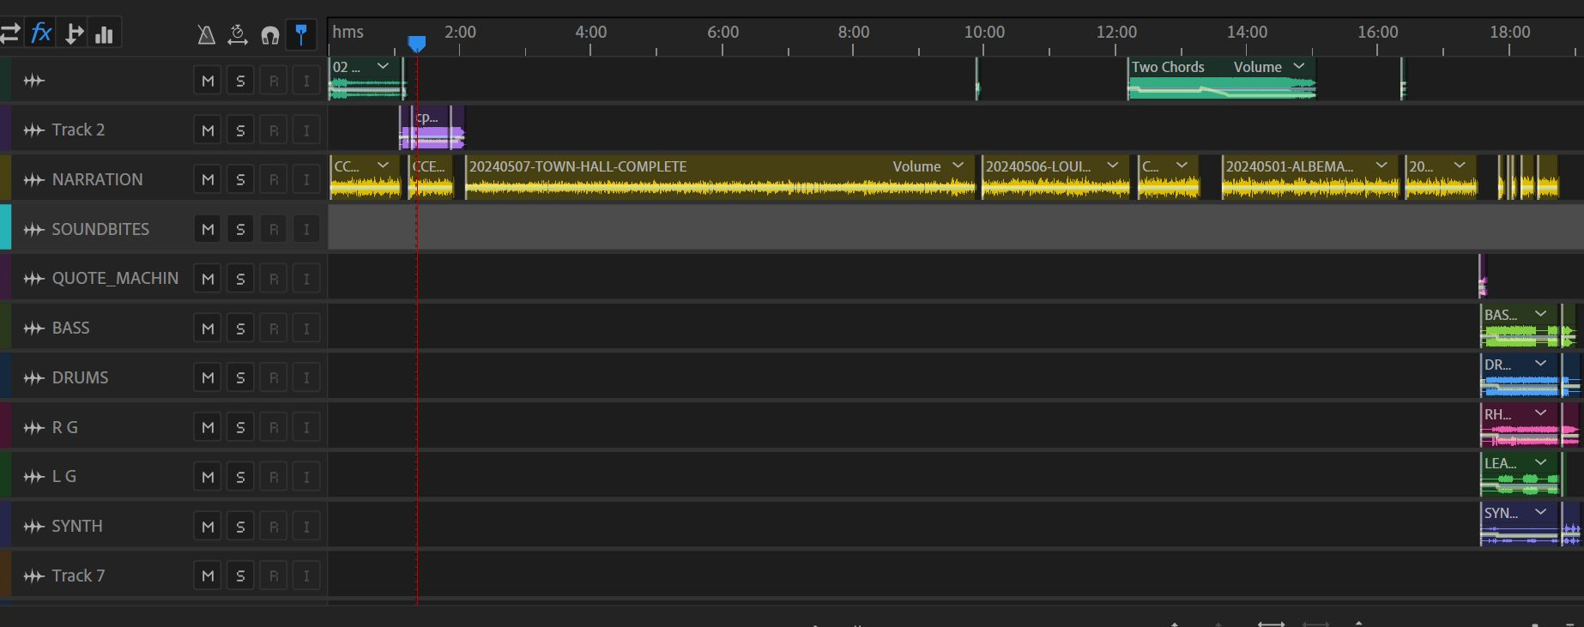Click the brown Track 7 color strip
This screenshot has width=1584, height=627.
point(5,574)
